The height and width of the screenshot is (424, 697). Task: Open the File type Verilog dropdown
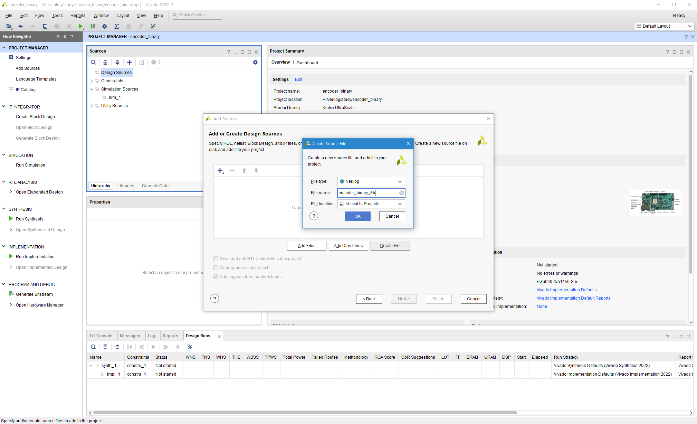pos(371,181)
